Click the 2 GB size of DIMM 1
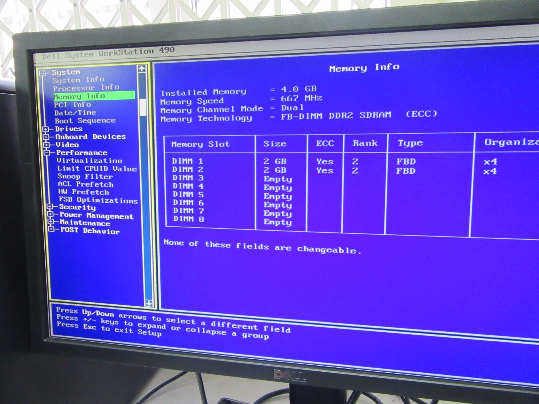The height and width of the screenshot is (404, 539). tap(275, 162)
